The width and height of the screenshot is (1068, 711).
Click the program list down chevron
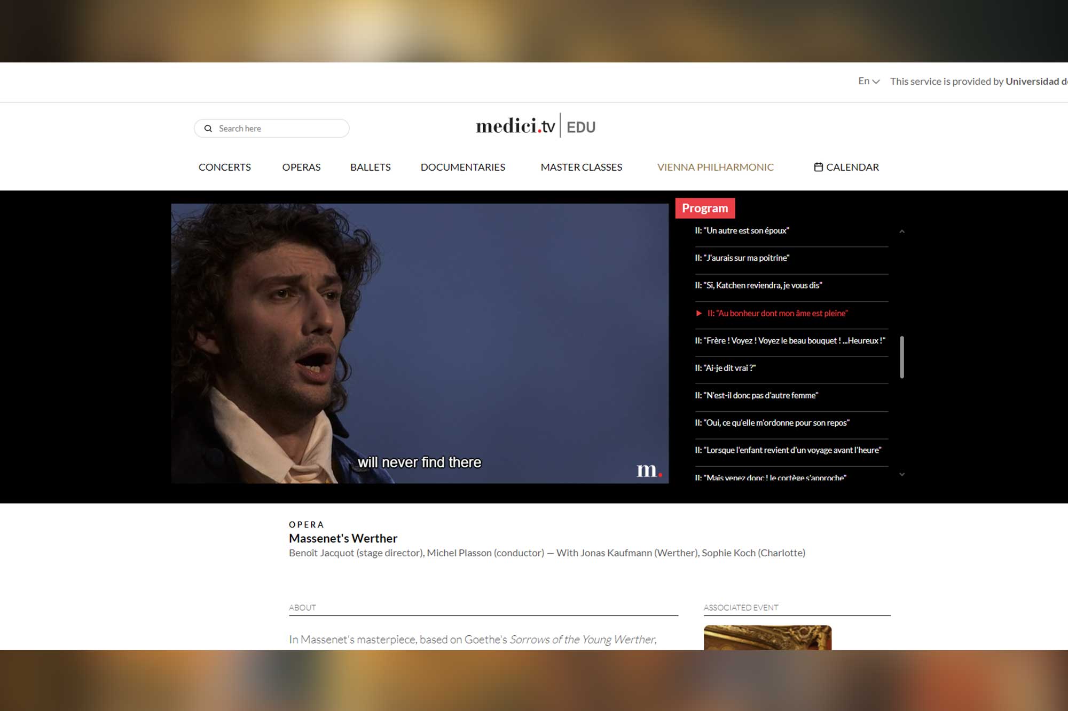pos(902,474)
